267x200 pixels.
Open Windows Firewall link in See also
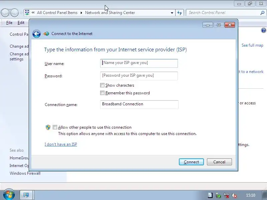click(25, 173)
